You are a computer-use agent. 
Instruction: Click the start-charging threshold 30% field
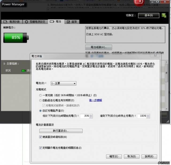tap(85, 116)
